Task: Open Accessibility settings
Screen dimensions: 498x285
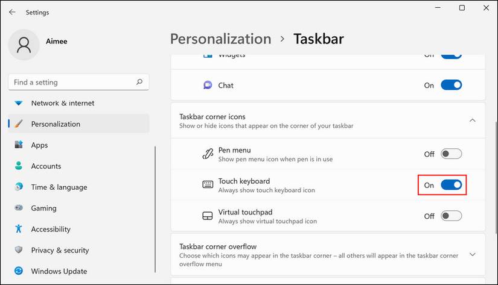Action: click(x=78, y=229)
